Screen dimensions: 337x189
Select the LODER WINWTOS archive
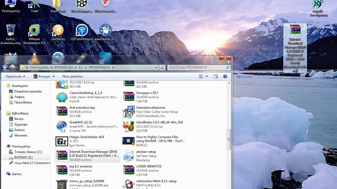pos(154,171)
